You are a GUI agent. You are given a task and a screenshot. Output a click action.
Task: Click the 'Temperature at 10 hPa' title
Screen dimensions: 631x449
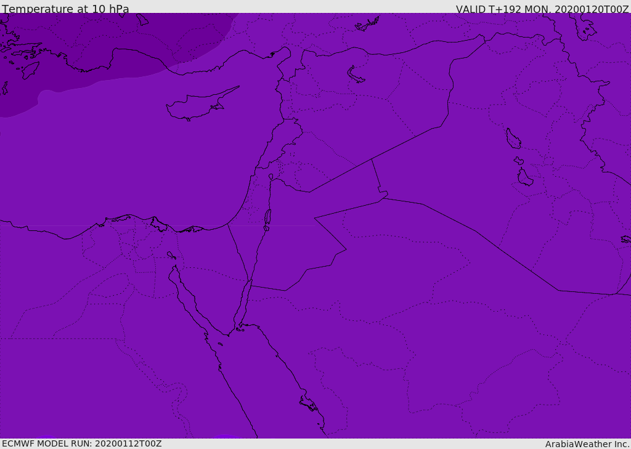tap(65, 9)
